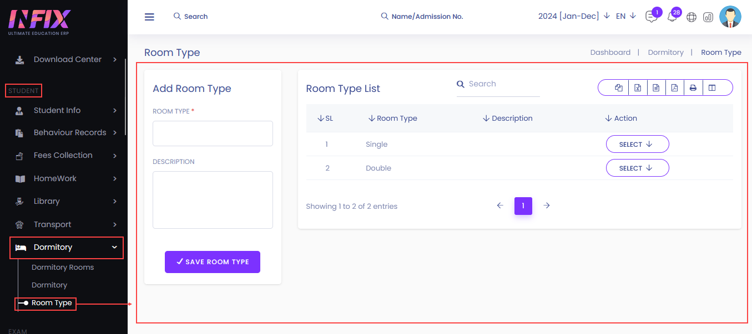Screen dimensions: 752x334
Task: Collapse the Dormitory menu chevron
Action: click(x=115, y=248)
